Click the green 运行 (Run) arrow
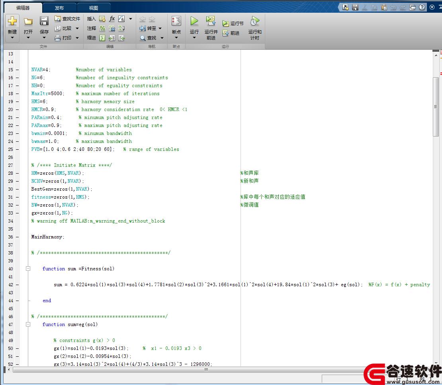Viewport: 442px width, 385px height. coord(194,21)
